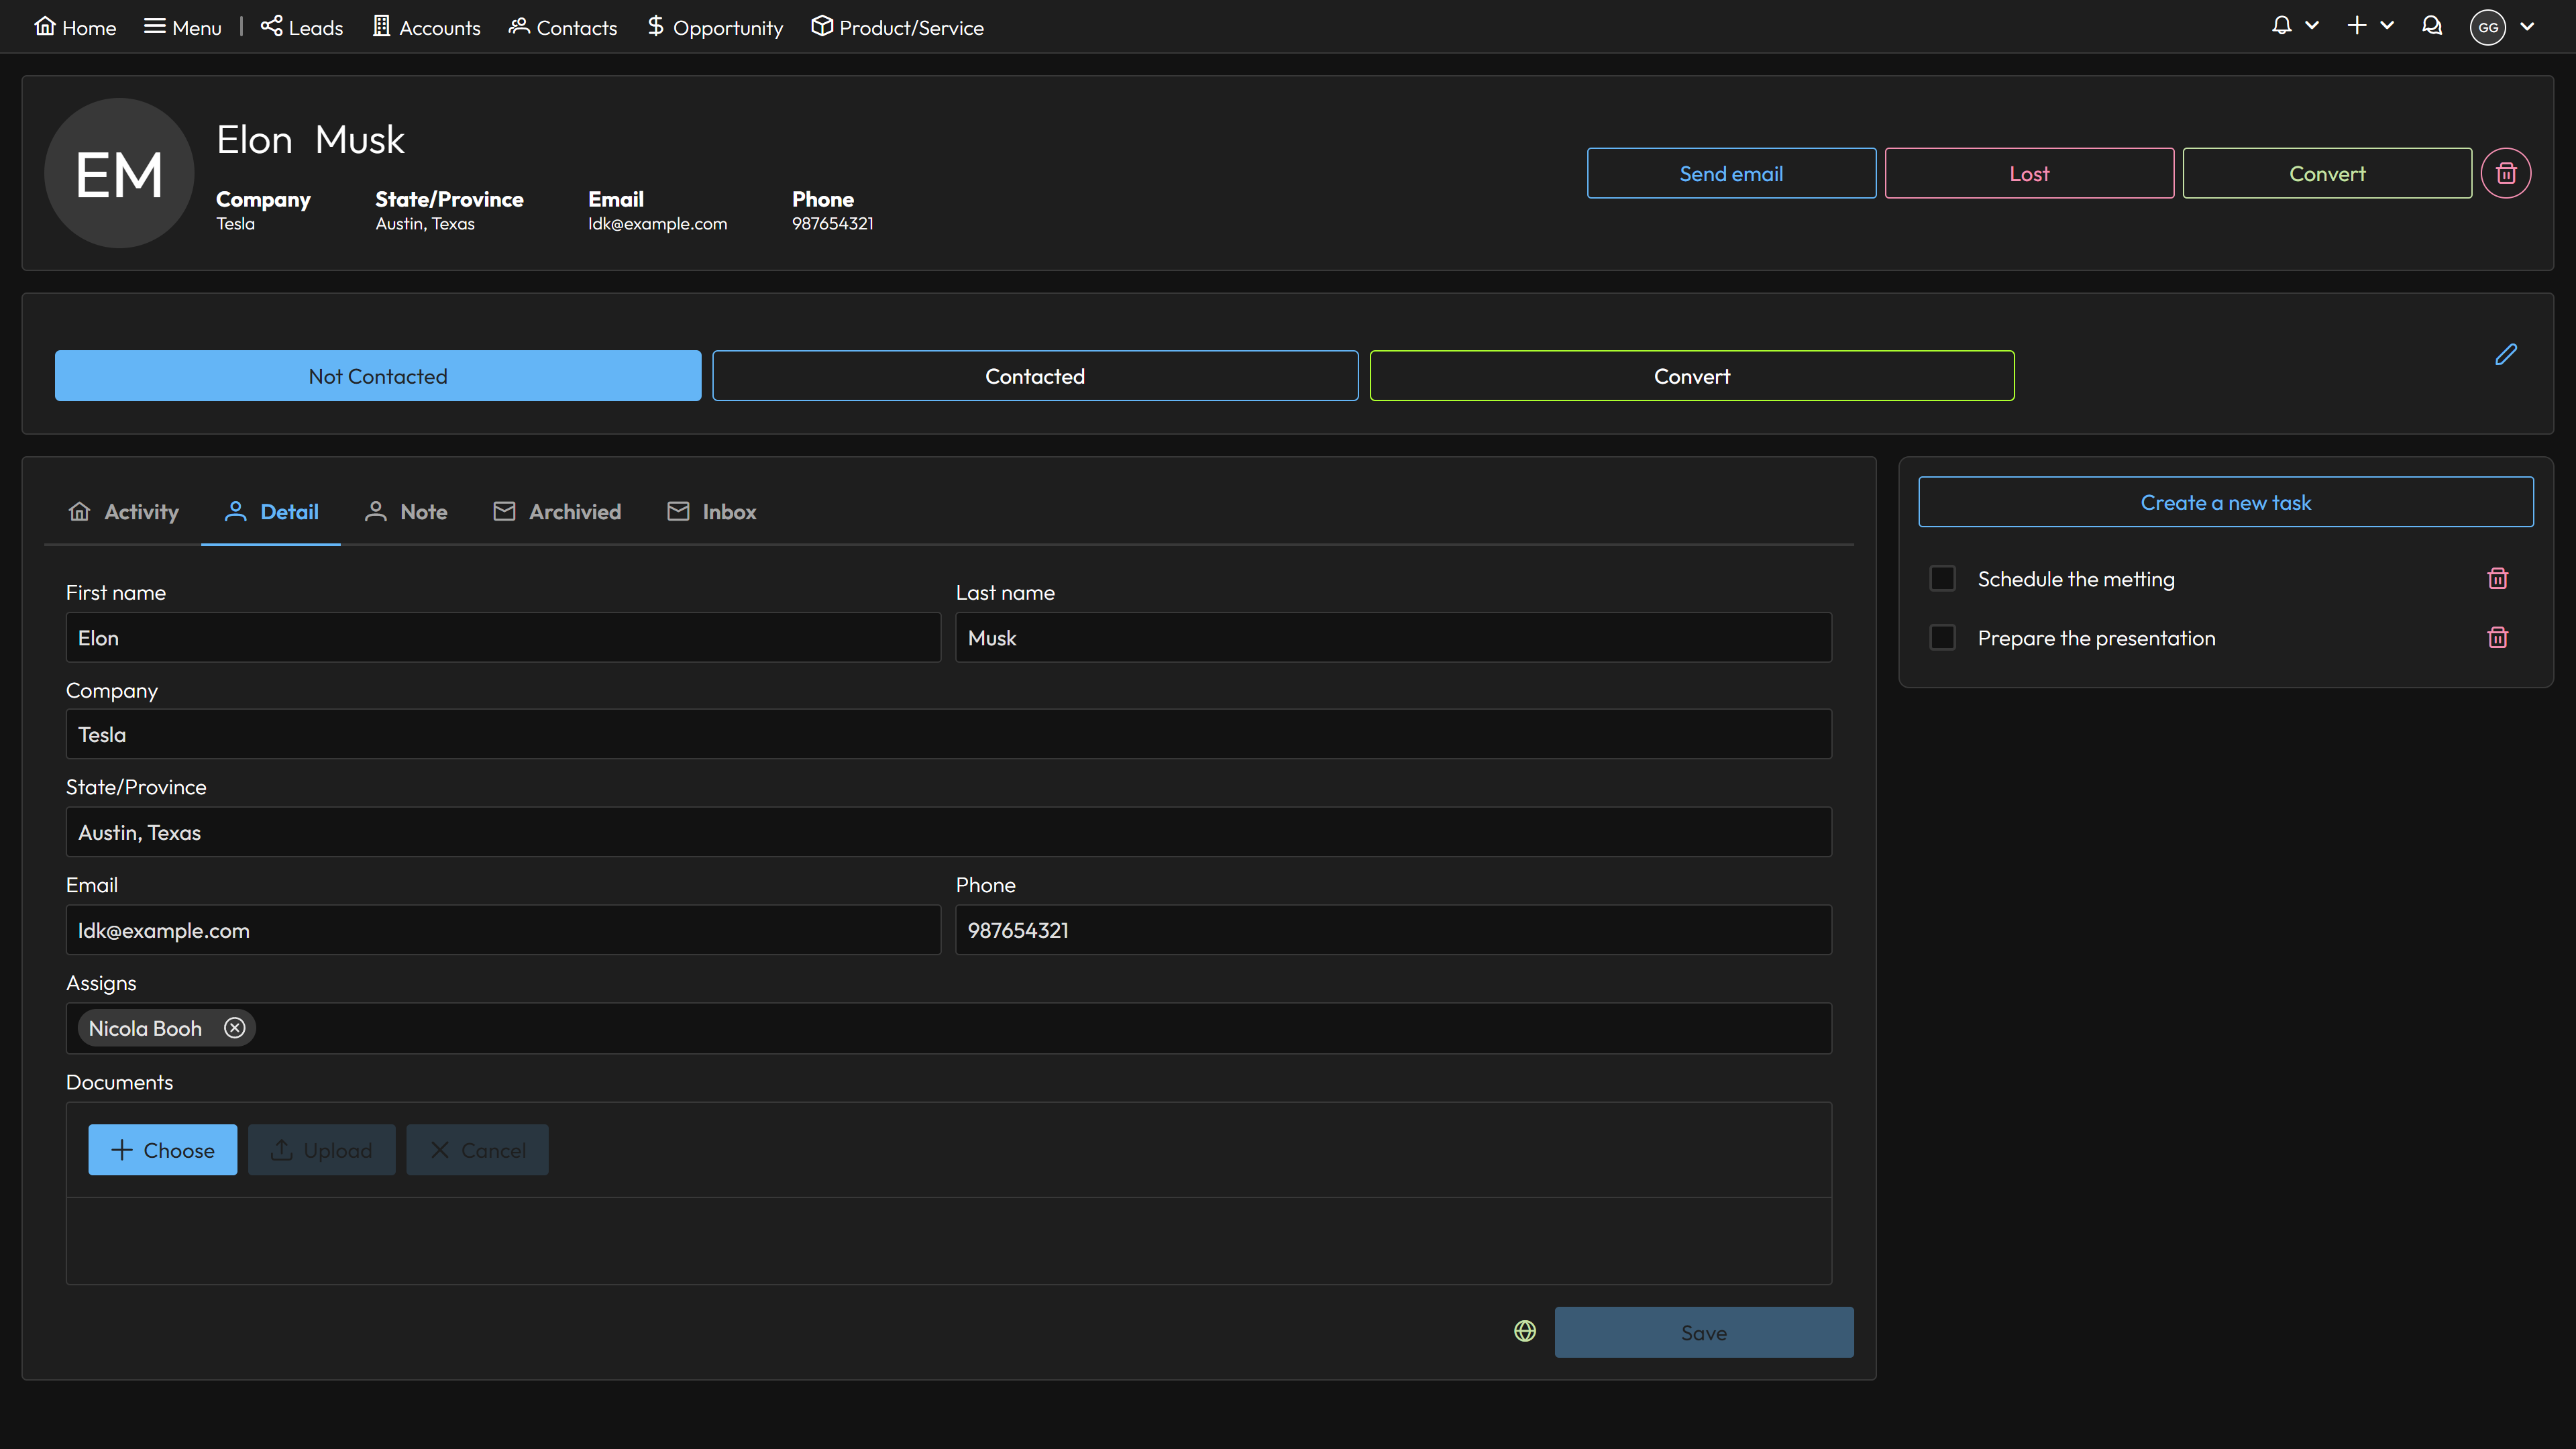This screenshot has height=1449, width=2576.
Task: Select the Not Contacted stage
Action: 378,376
